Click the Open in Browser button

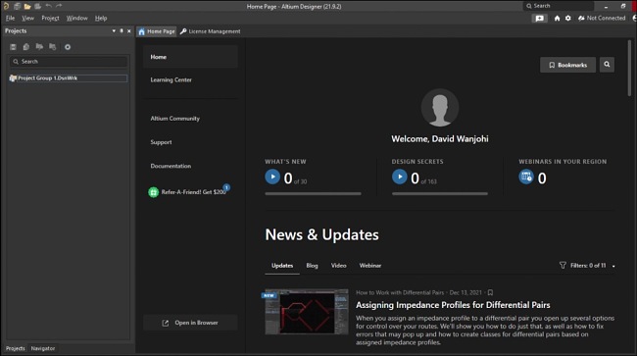tap(190, 323)
